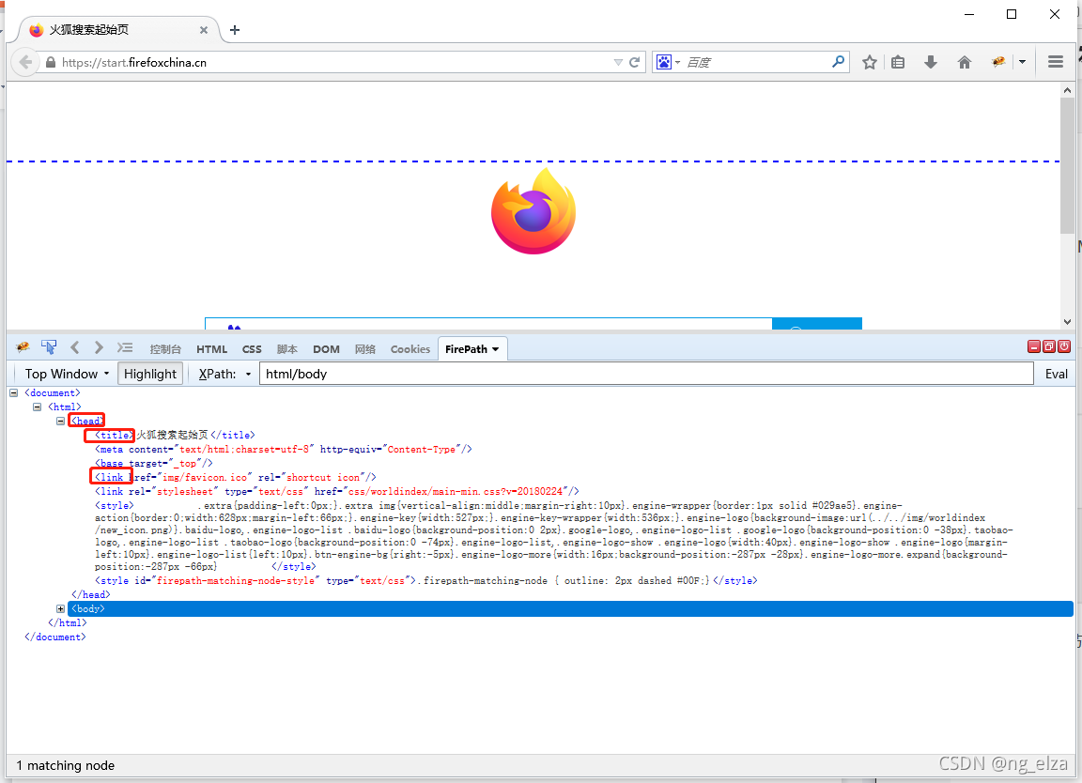Select the highlighted body row

pyautogui.click(x=570, y=608)
